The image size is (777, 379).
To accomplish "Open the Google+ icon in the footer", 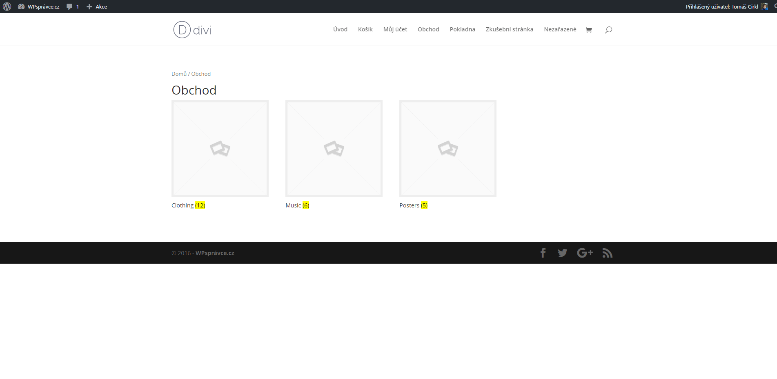I will pyautogui.click(x=585, y=253).
